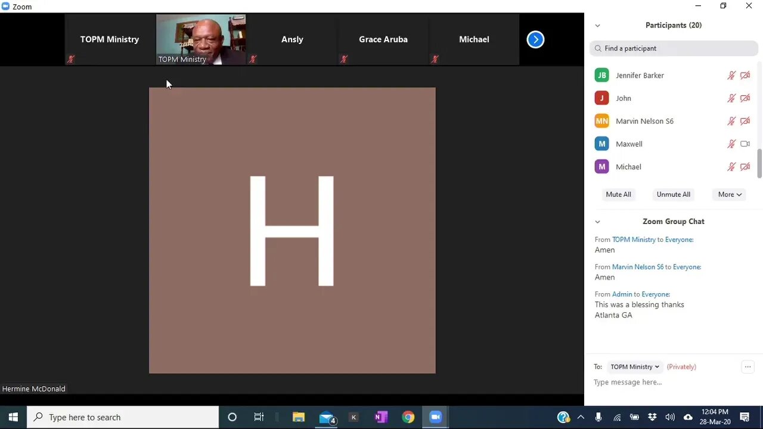Screen dimensions: 763x429
Task: Click Marvin Nelson S6's muted microphone icon
Action: (x=731, y=121)
